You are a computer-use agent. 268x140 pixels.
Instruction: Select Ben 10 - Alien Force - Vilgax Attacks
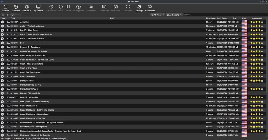[36, 35]
